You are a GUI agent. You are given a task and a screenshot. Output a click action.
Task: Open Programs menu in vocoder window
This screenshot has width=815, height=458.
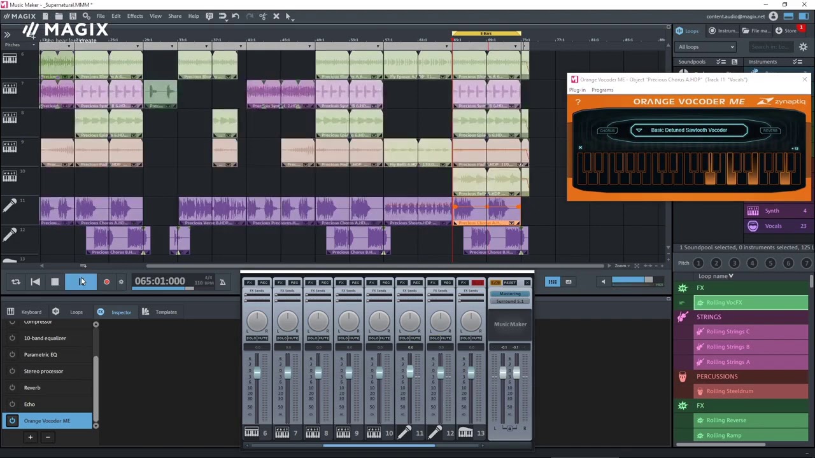pyautogui.click(x=602, y=90)
